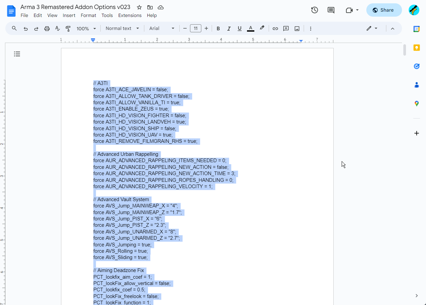Click 'PCT_lookfix_coef = 0.5;' line
This screenshot has width=426, height=305.
click(119, 290)
